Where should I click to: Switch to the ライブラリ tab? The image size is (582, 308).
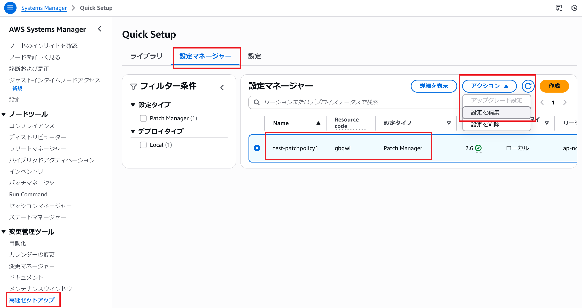click(146, 56)
